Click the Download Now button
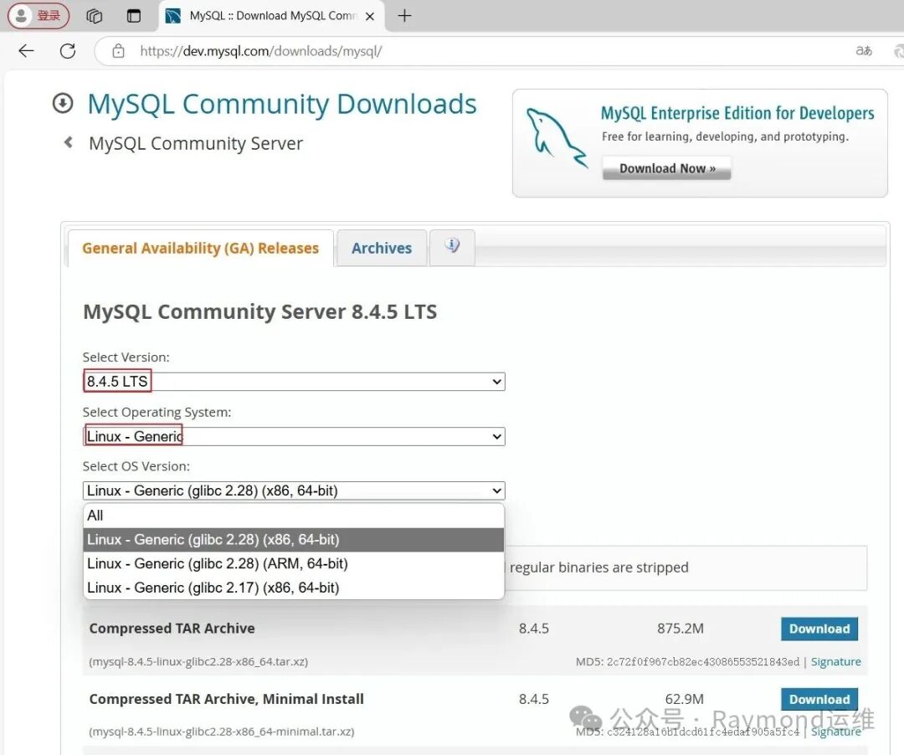This screenshot has width=904, height=755. [x=667, y=168]
